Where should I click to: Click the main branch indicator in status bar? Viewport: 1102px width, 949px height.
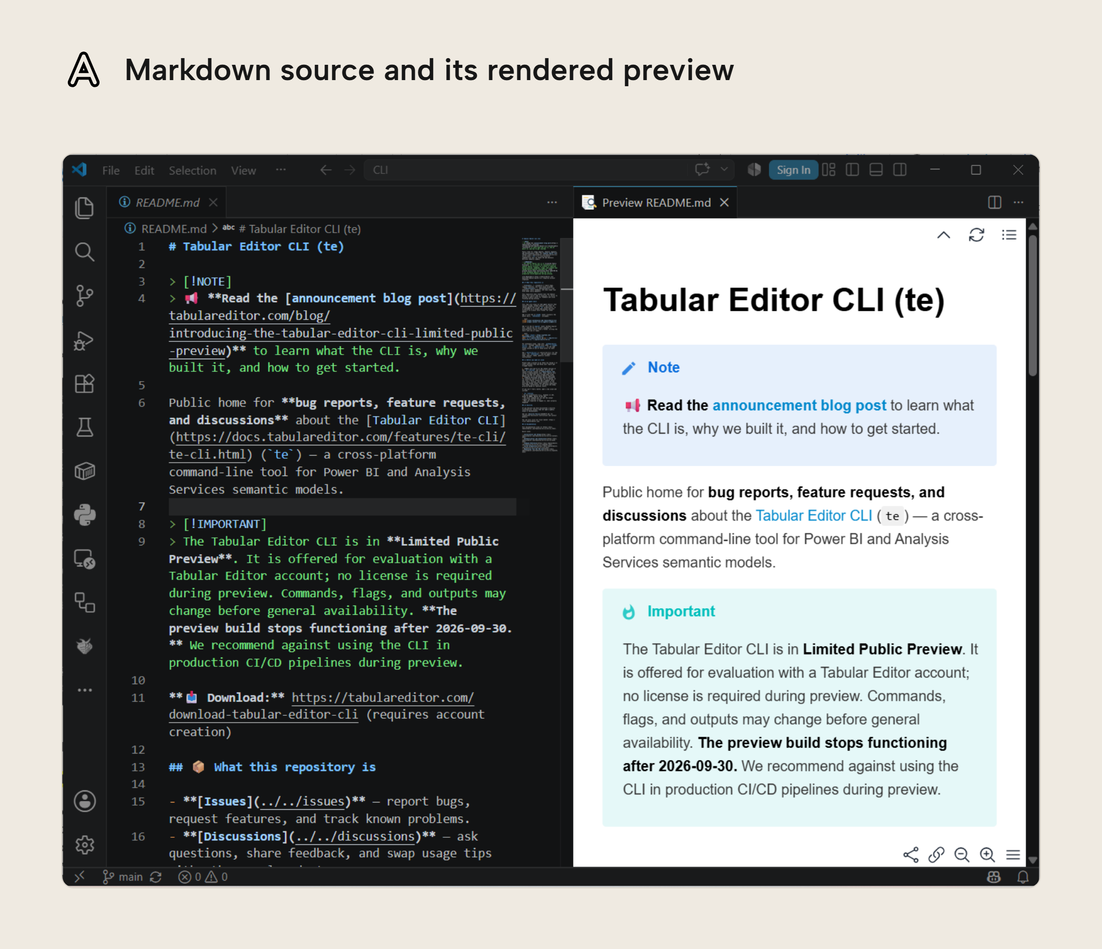pyautogui.click(x=123, y=877)
